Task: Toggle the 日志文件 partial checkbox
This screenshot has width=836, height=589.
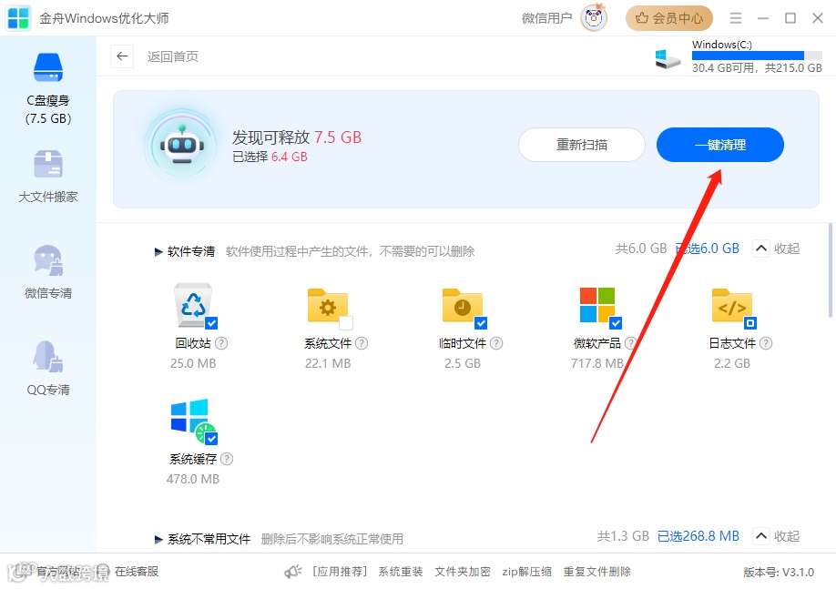Action: [750, 323]
